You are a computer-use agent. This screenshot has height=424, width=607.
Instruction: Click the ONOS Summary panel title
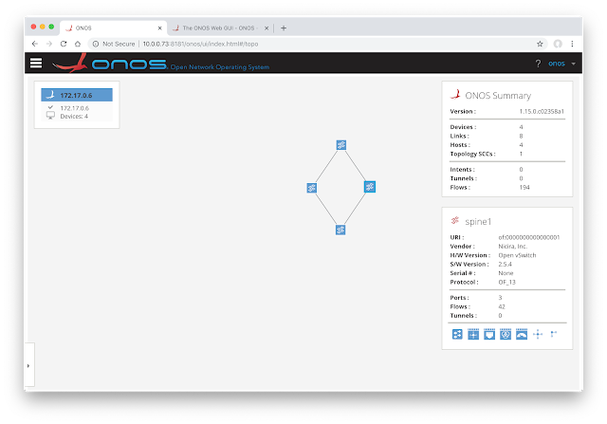(498, 95)
